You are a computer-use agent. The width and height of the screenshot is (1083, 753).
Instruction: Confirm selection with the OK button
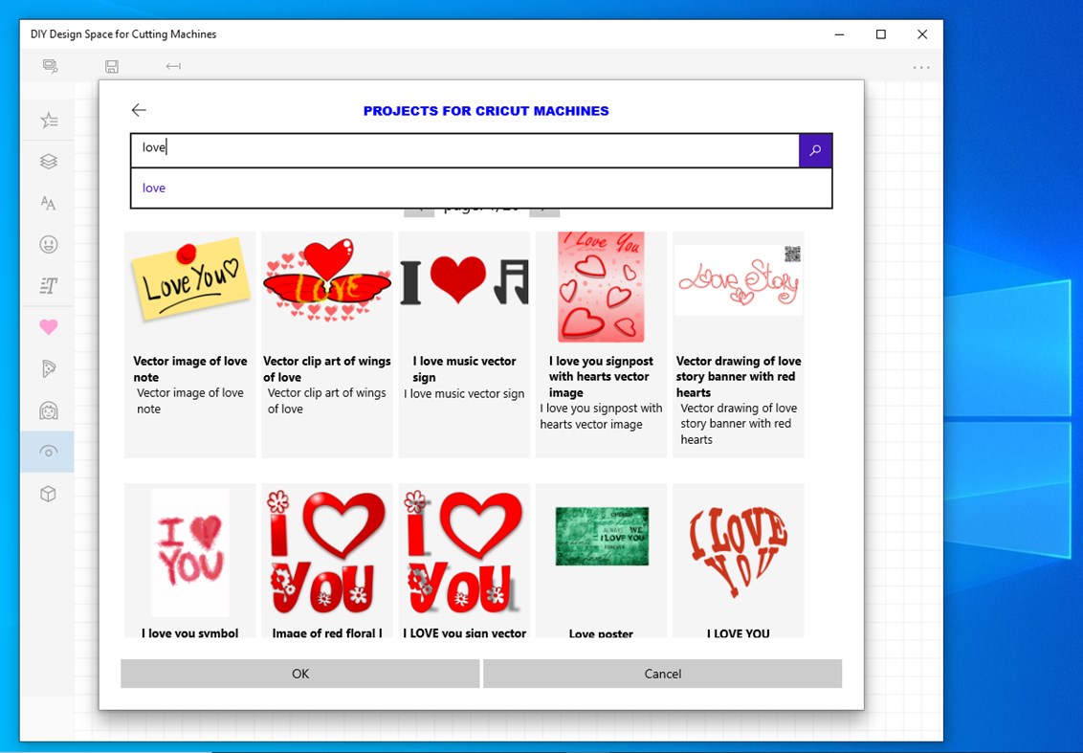pos(299,673)
